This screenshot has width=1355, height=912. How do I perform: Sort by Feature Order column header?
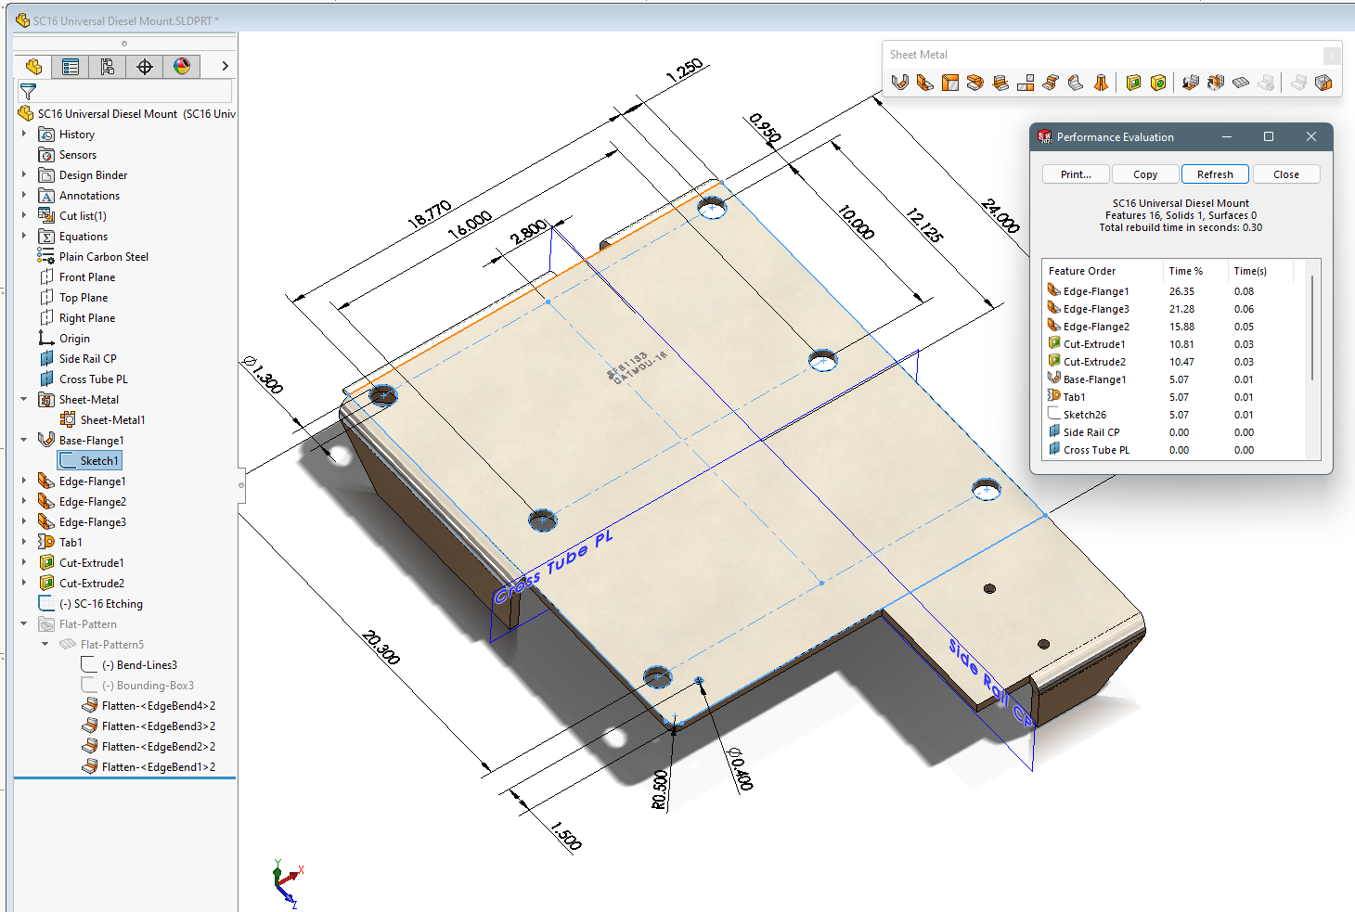[1103, 271]
